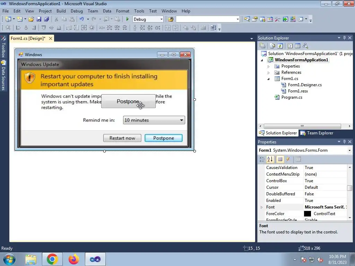This screenshot has height=266, width=355.
Task: Save the file with the floppy icon
Action: tap(39, 19)
